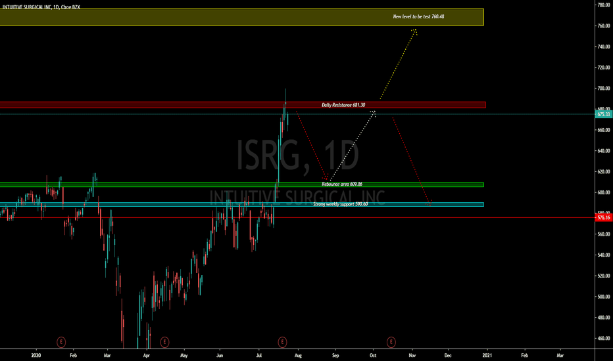Viewport: 613px width, 361px height.
Task: Click the Jun label on the time axis
Action: (x=220, y=356)
